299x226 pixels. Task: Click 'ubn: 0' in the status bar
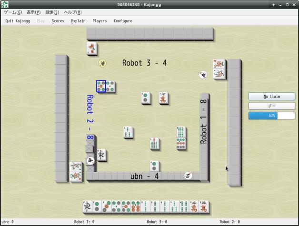pyautogui.click(x=8, y=222)
